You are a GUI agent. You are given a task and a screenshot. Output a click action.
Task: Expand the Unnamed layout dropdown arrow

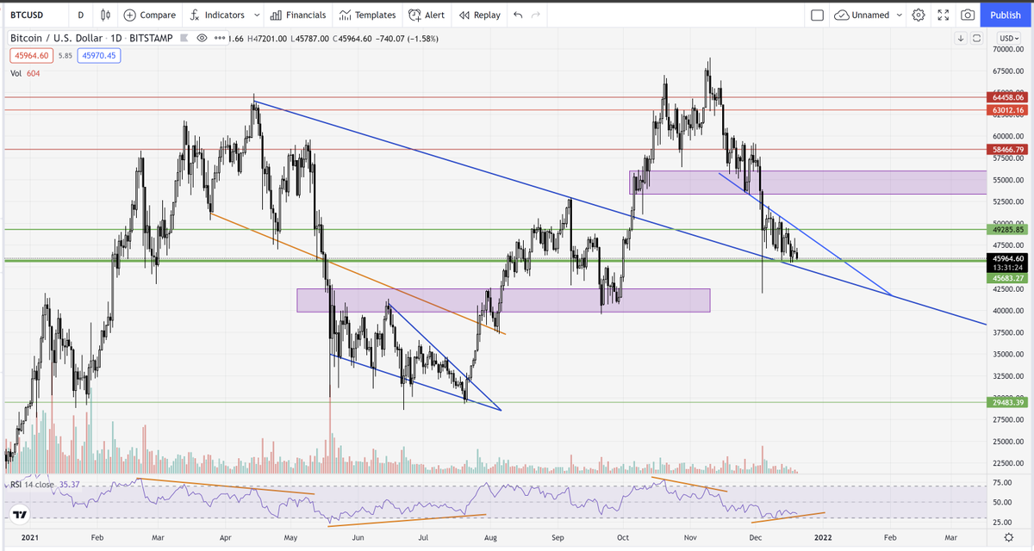pyautogui.click(x=900, y=15)
